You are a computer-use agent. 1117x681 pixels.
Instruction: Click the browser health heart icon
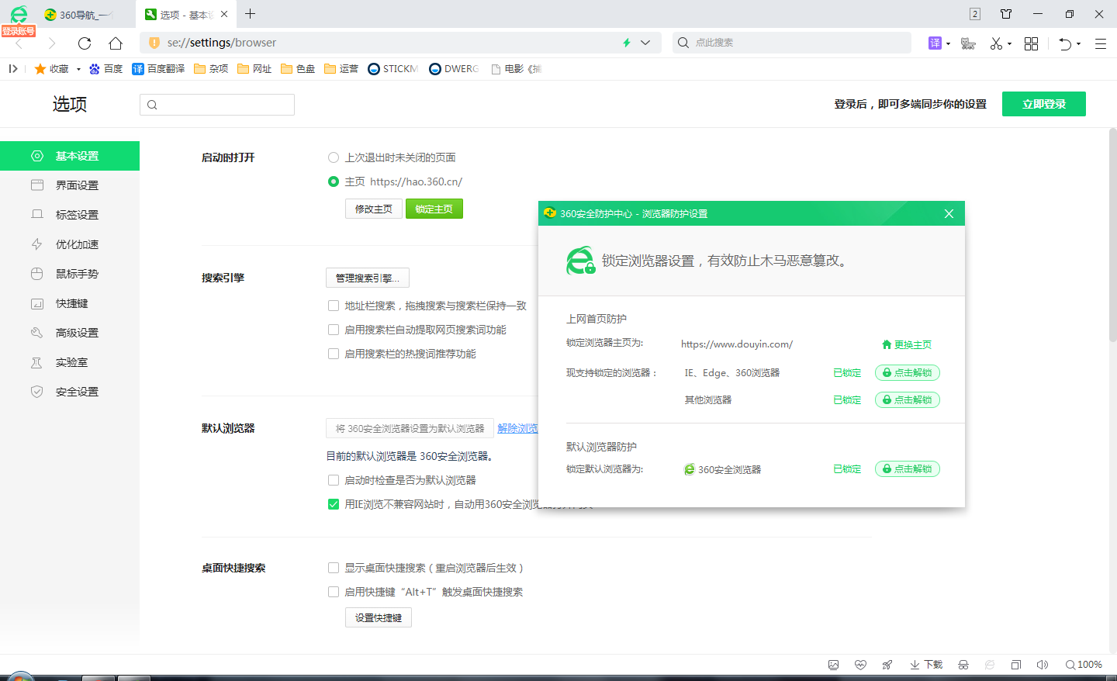pos(860,665)
